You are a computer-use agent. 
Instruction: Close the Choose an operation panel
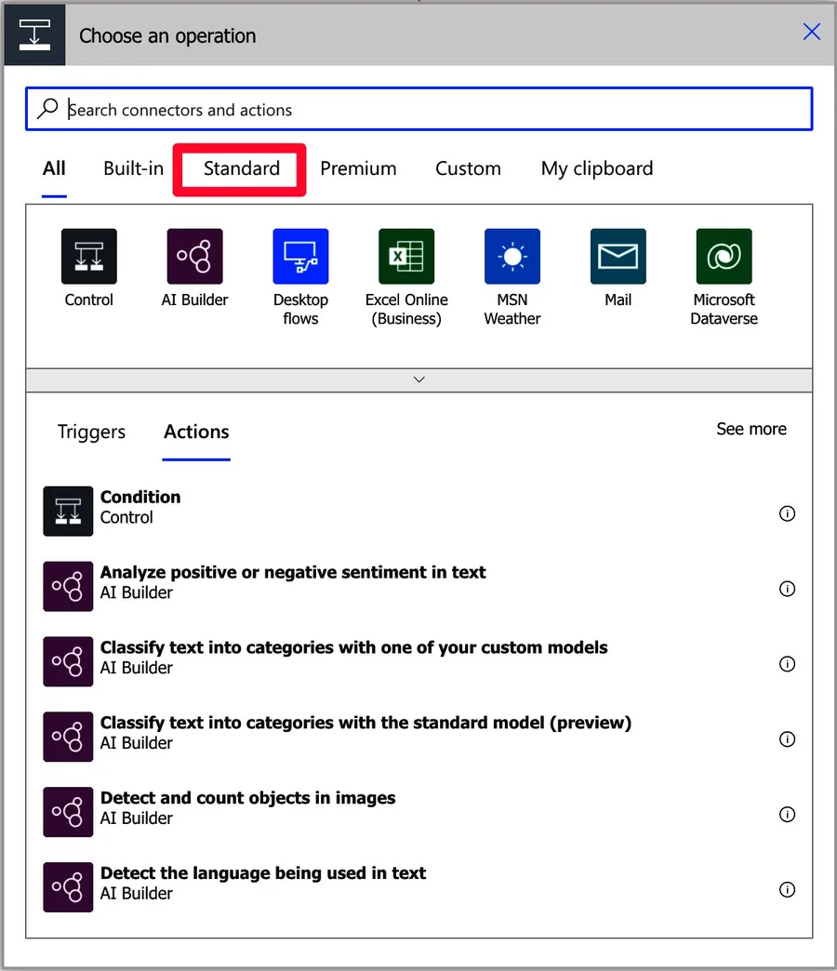811,33
